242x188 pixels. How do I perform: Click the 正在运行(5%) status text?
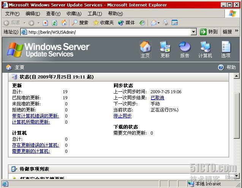click(164, 110)
